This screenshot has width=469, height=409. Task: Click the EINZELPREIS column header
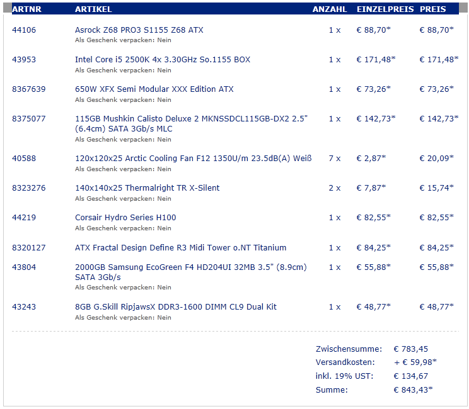pos(385,9)
